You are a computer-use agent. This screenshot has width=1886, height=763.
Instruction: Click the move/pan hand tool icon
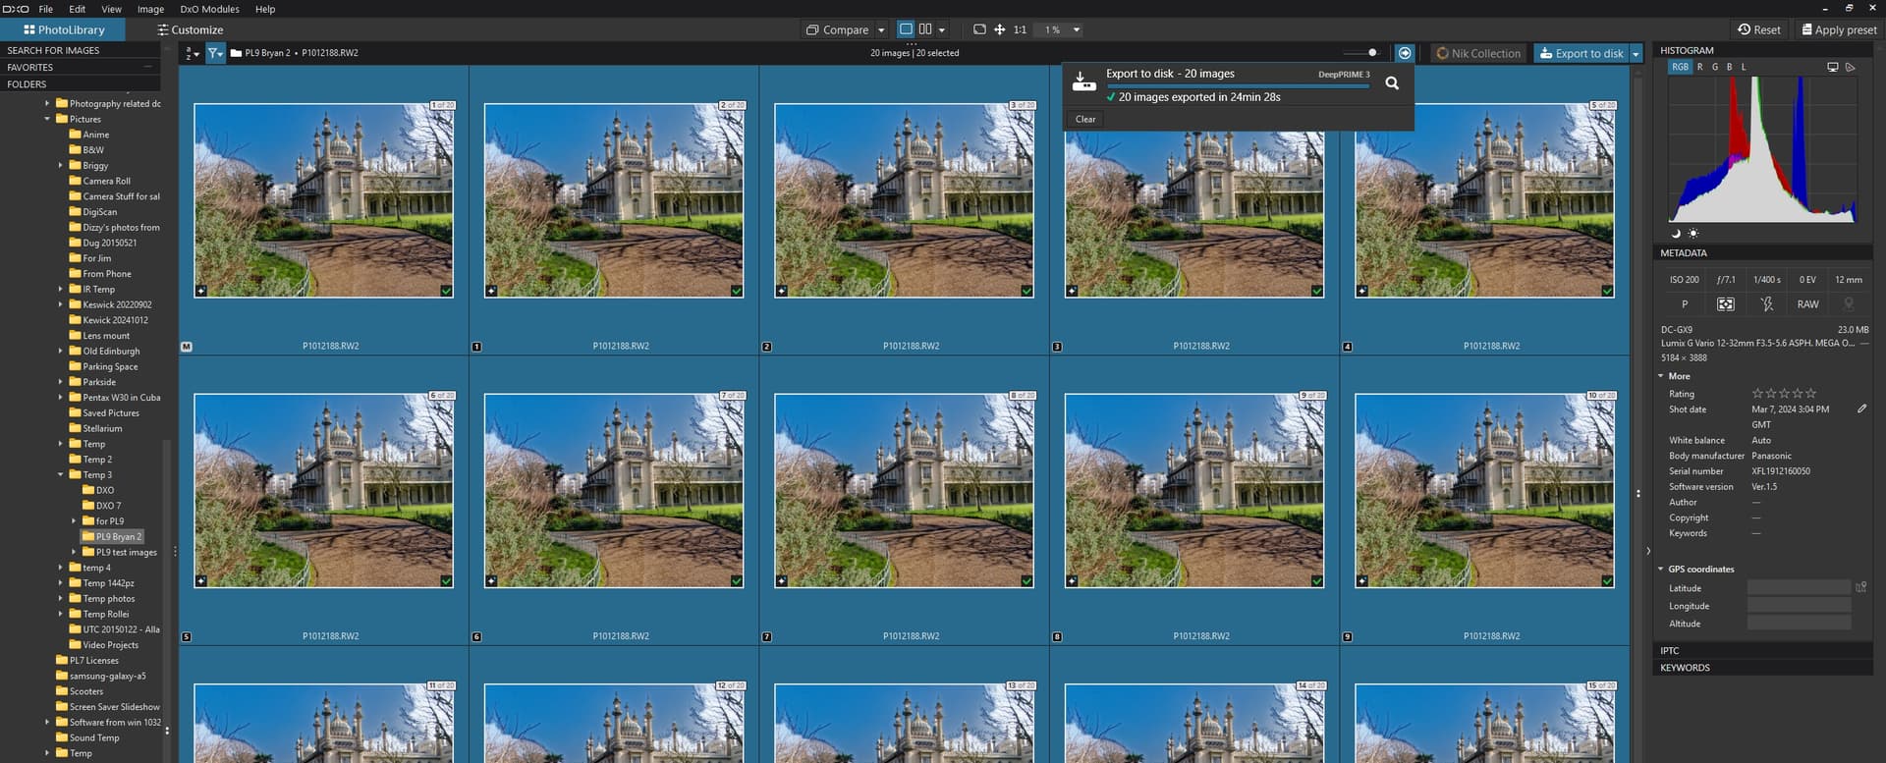(x=999, y=29)
